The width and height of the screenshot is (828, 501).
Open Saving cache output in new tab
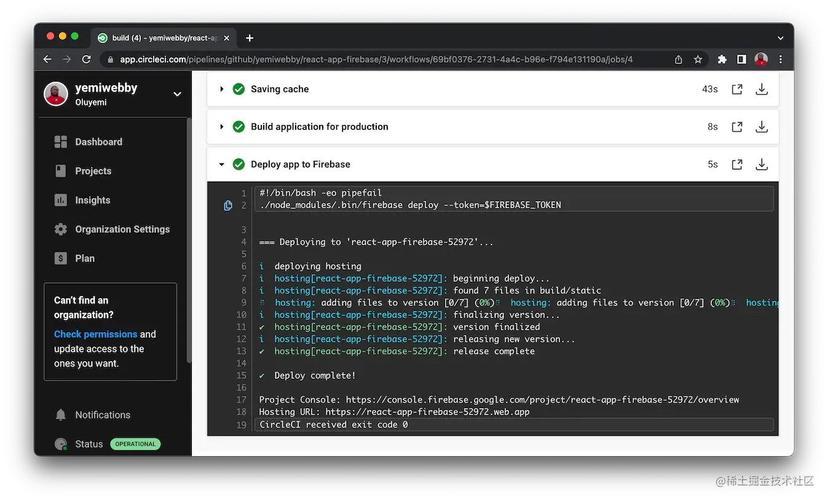(x=737, y=89)
